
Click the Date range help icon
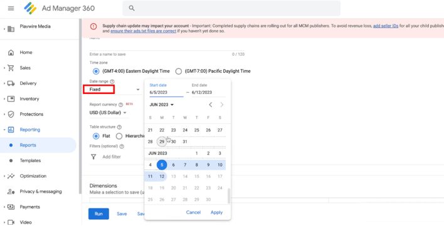point(112,81)
